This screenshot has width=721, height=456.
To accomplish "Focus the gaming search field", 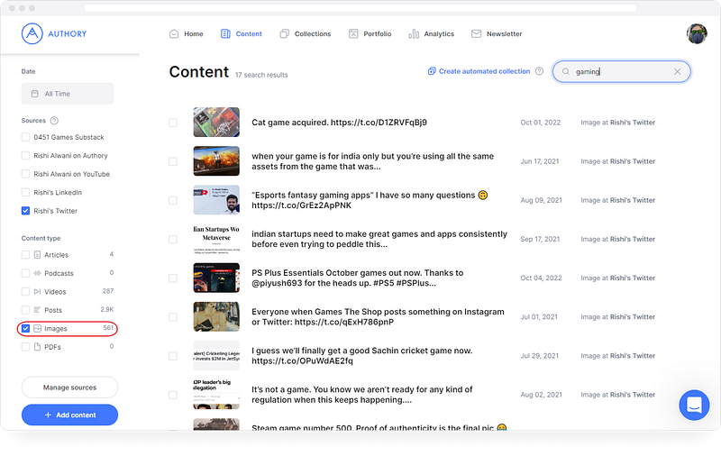I will point(621,72).
